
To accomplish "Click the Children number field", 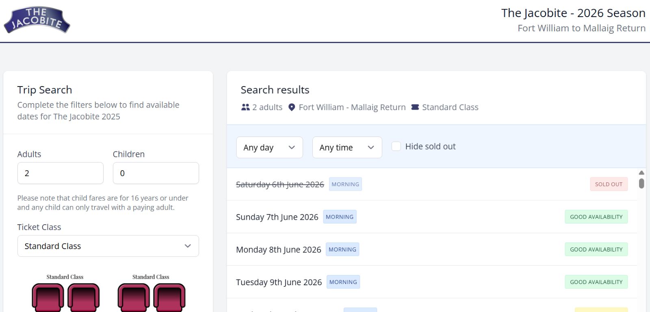I will pyautogui.click(x=156, y=173).
